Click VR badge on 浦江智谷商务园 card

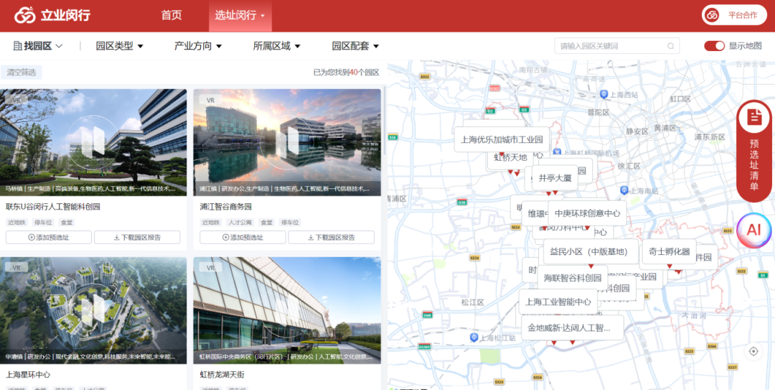[x=210, y=100]
